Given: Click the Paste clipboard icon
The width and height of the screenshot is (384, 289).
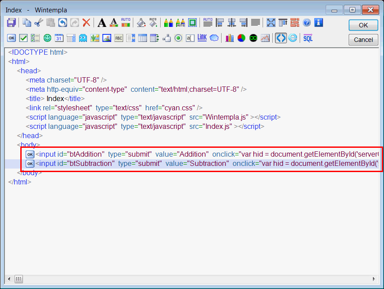Looking at the screenshot, I should coord(50,23).
